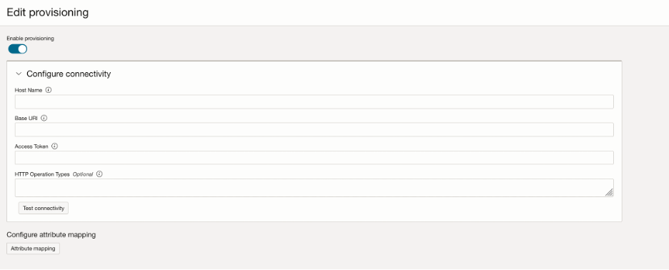Turn off the Enable provisioning switch
Screen dimensions: 669x270
tap(17, 49)
